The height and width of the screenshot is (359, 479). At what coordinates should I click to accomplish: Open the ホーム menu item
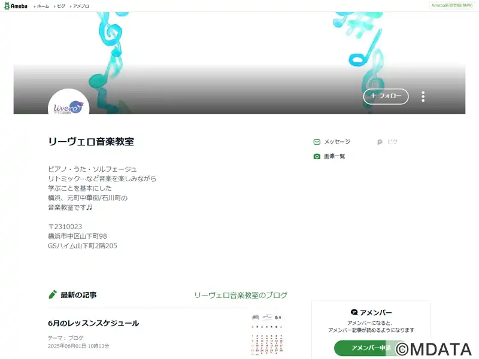[43, 6]
